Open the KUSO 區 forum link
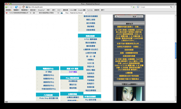Image resolution: width=181 pixels, height=109 pixels. click(90, 63)
